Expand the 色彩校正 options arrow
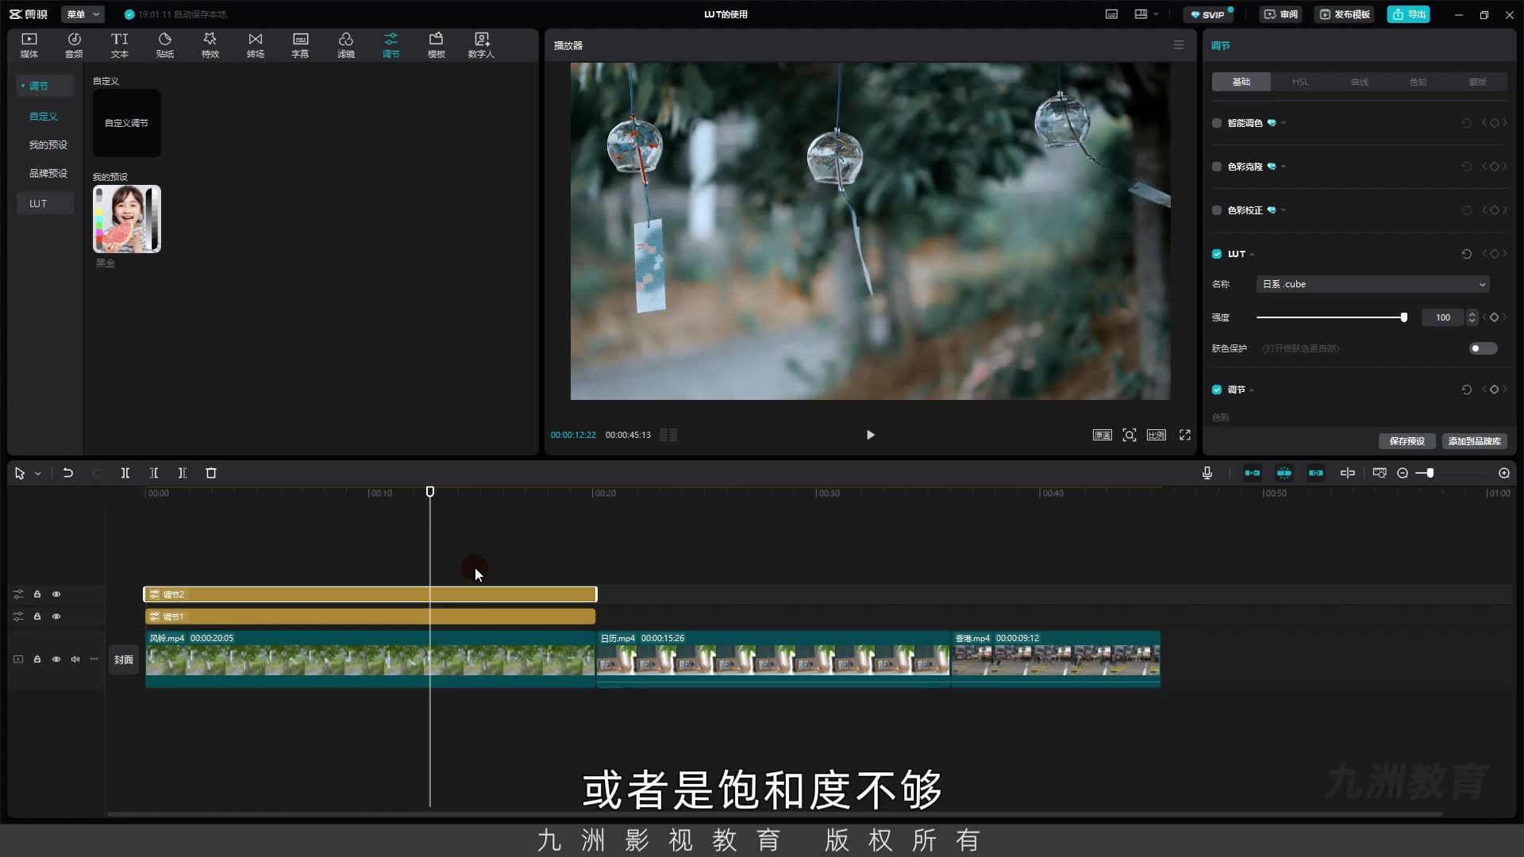Image resolution: width=1524 pixels, height=857 pixels. (1283, 210)
